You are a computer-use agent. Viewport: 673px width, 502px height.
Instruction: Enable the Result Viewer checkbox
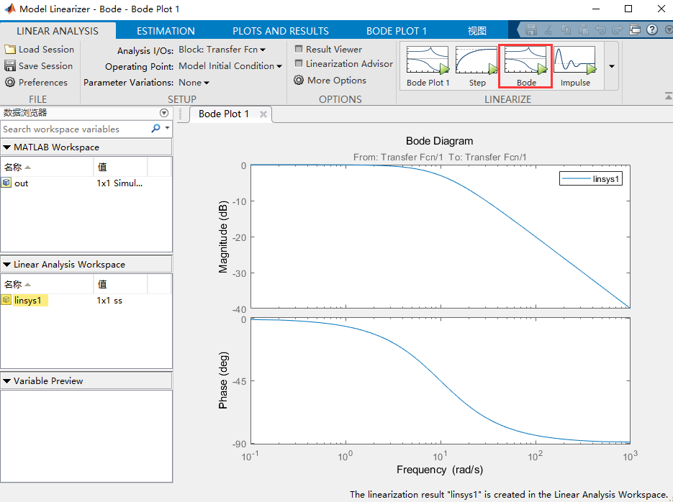click(299, 49)
